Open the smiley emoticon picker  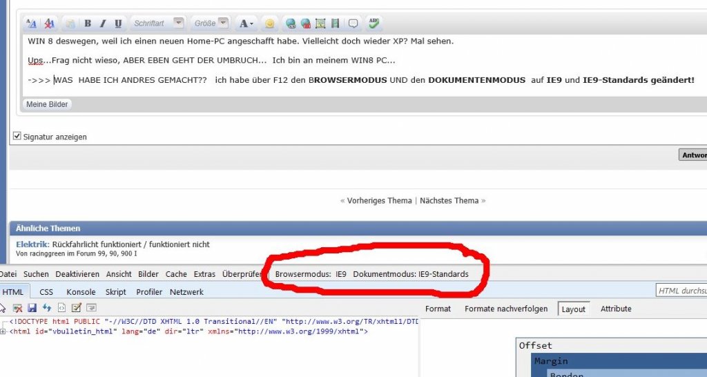click(x=270, y=23)
